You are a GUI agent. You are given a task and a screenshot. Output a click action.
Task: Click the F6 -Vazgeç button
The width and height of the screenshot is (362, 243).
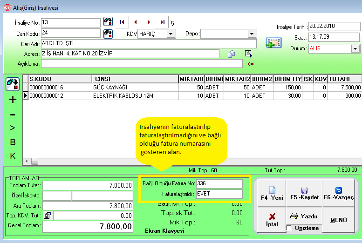coord(339,194)
